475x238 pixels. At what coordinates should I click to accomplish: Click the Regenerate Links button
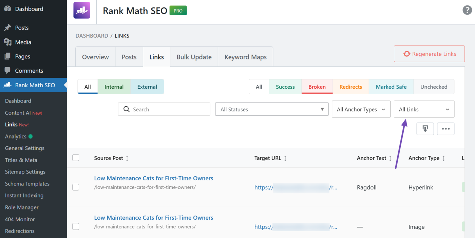(x=429, y=53)
